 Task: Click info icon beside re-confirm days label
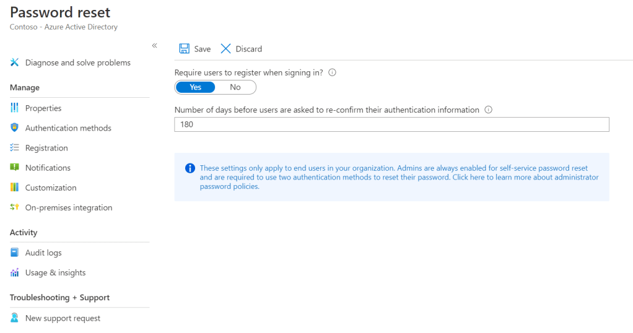click(x=488, y=110)
